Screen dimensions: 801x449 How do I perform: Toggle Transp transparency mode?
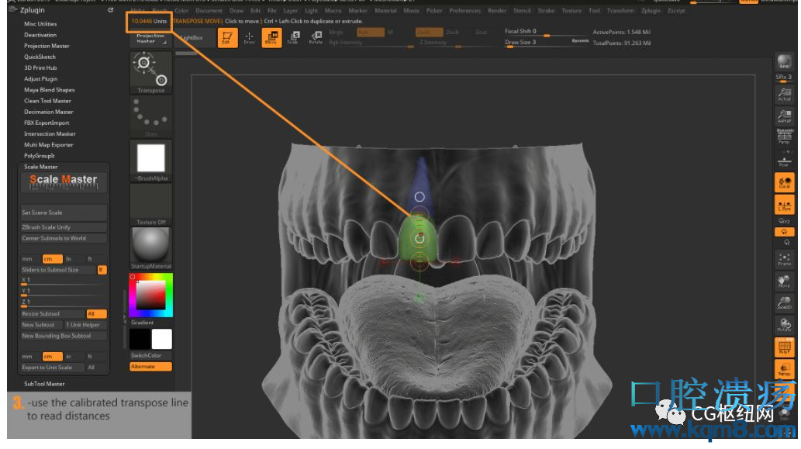784,369
